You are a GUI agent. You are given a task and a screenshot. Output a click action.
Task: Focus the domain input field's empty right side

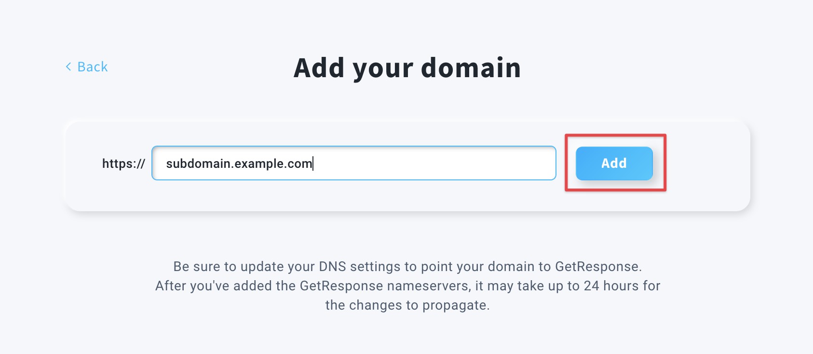(434, 163)
